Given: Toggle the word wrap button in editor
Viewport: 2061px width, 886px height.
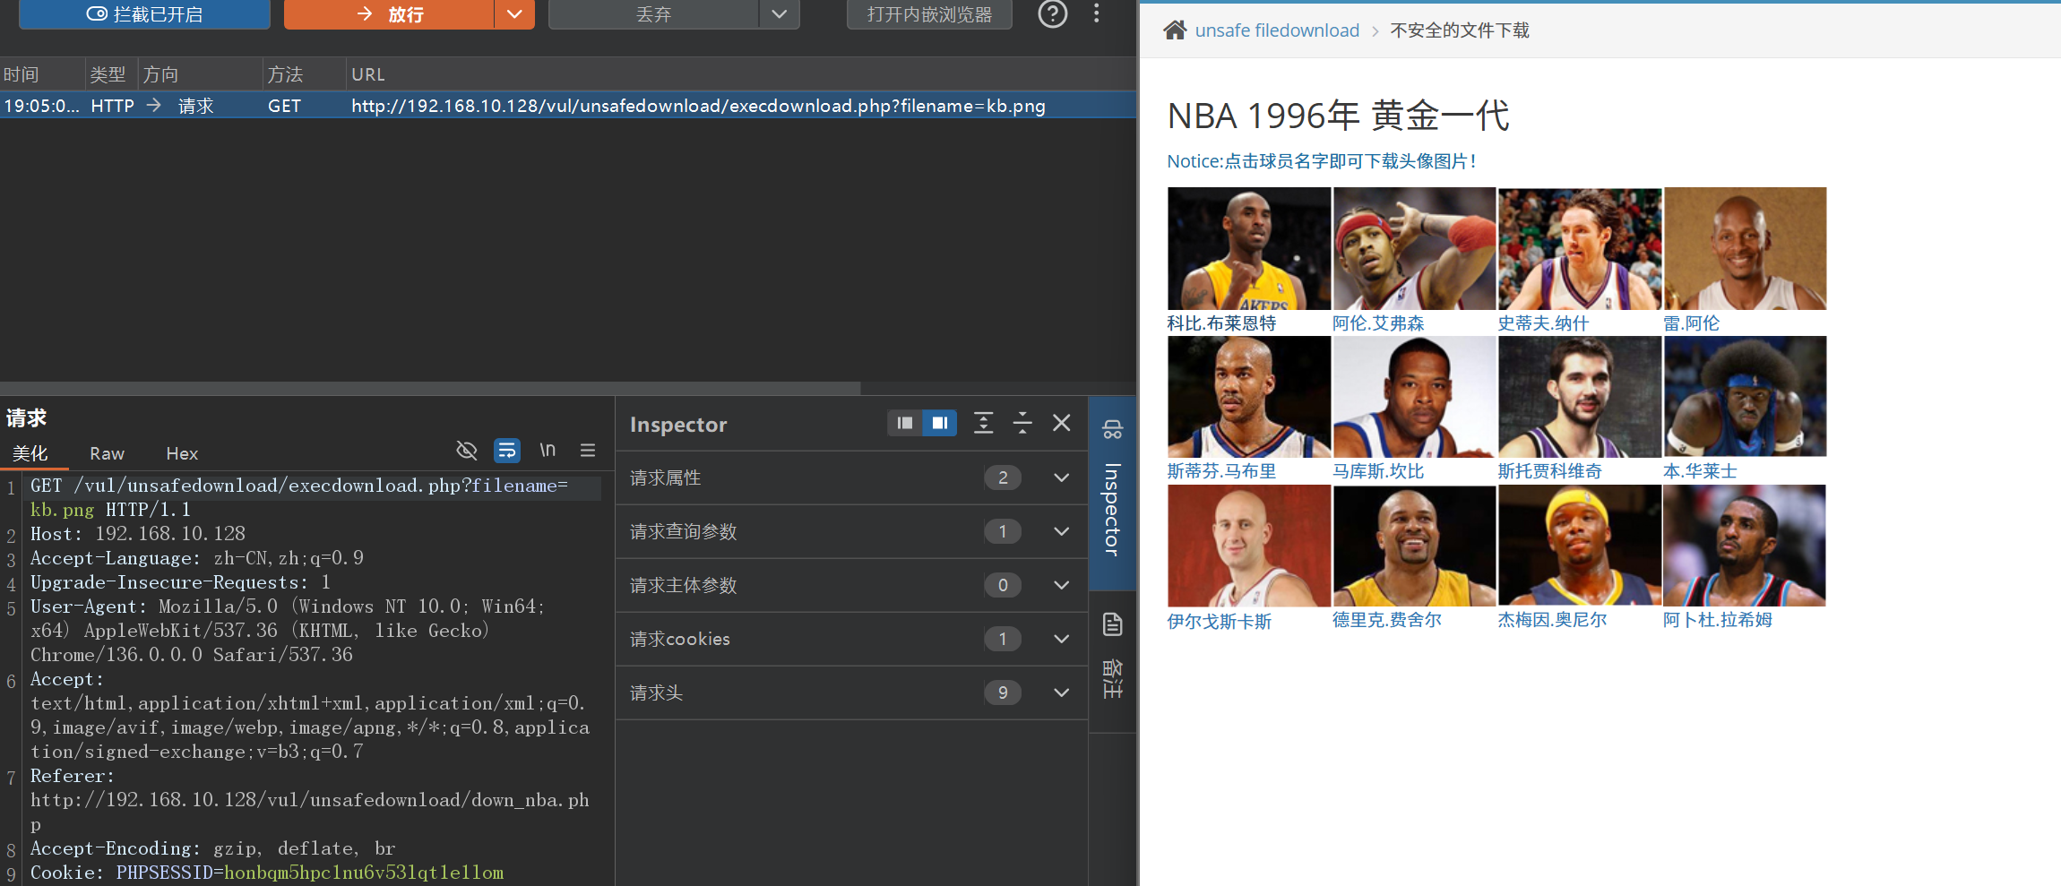Looking at the screenshot, I should 507,451.
